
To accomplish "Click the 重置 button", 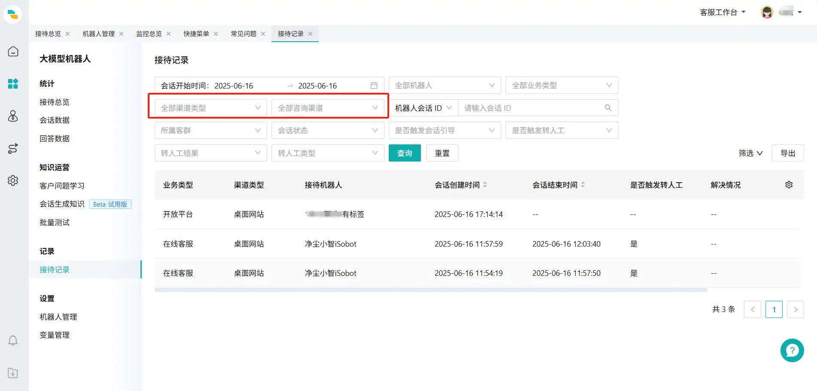I will click(x=442, y=153).
